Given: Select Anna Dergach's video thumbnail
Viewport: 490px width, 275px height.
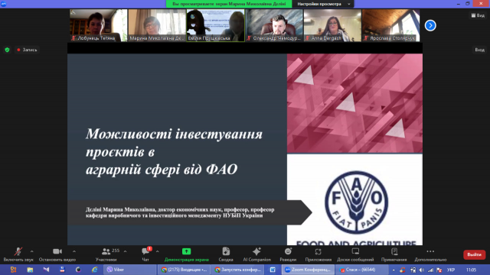Looking at the screenshot, I should click(x=332, y=25).
